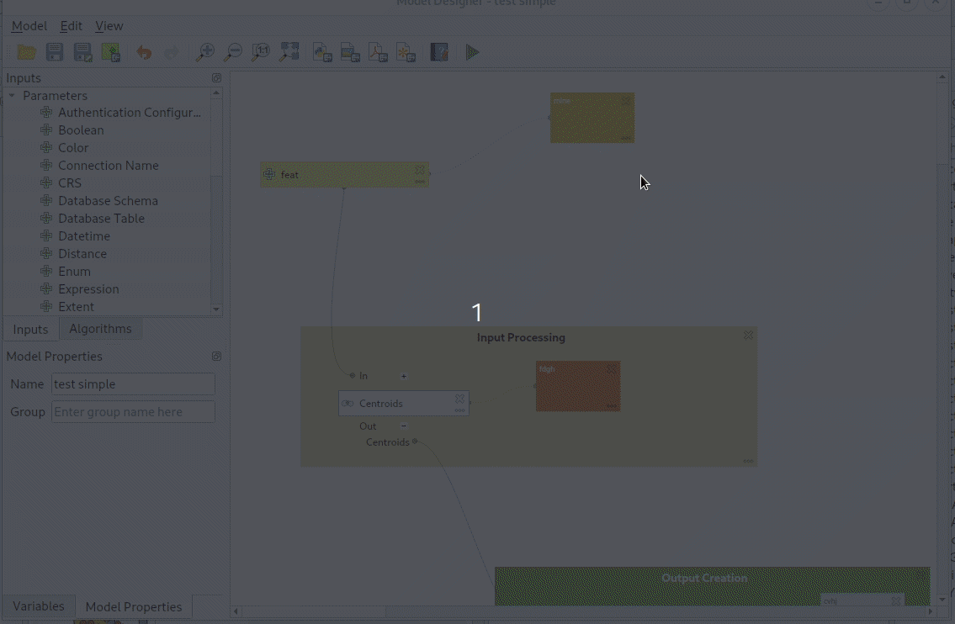Zoom in using the magnifier plus icon
The image size is (955, 624).
tap(204, 52)
